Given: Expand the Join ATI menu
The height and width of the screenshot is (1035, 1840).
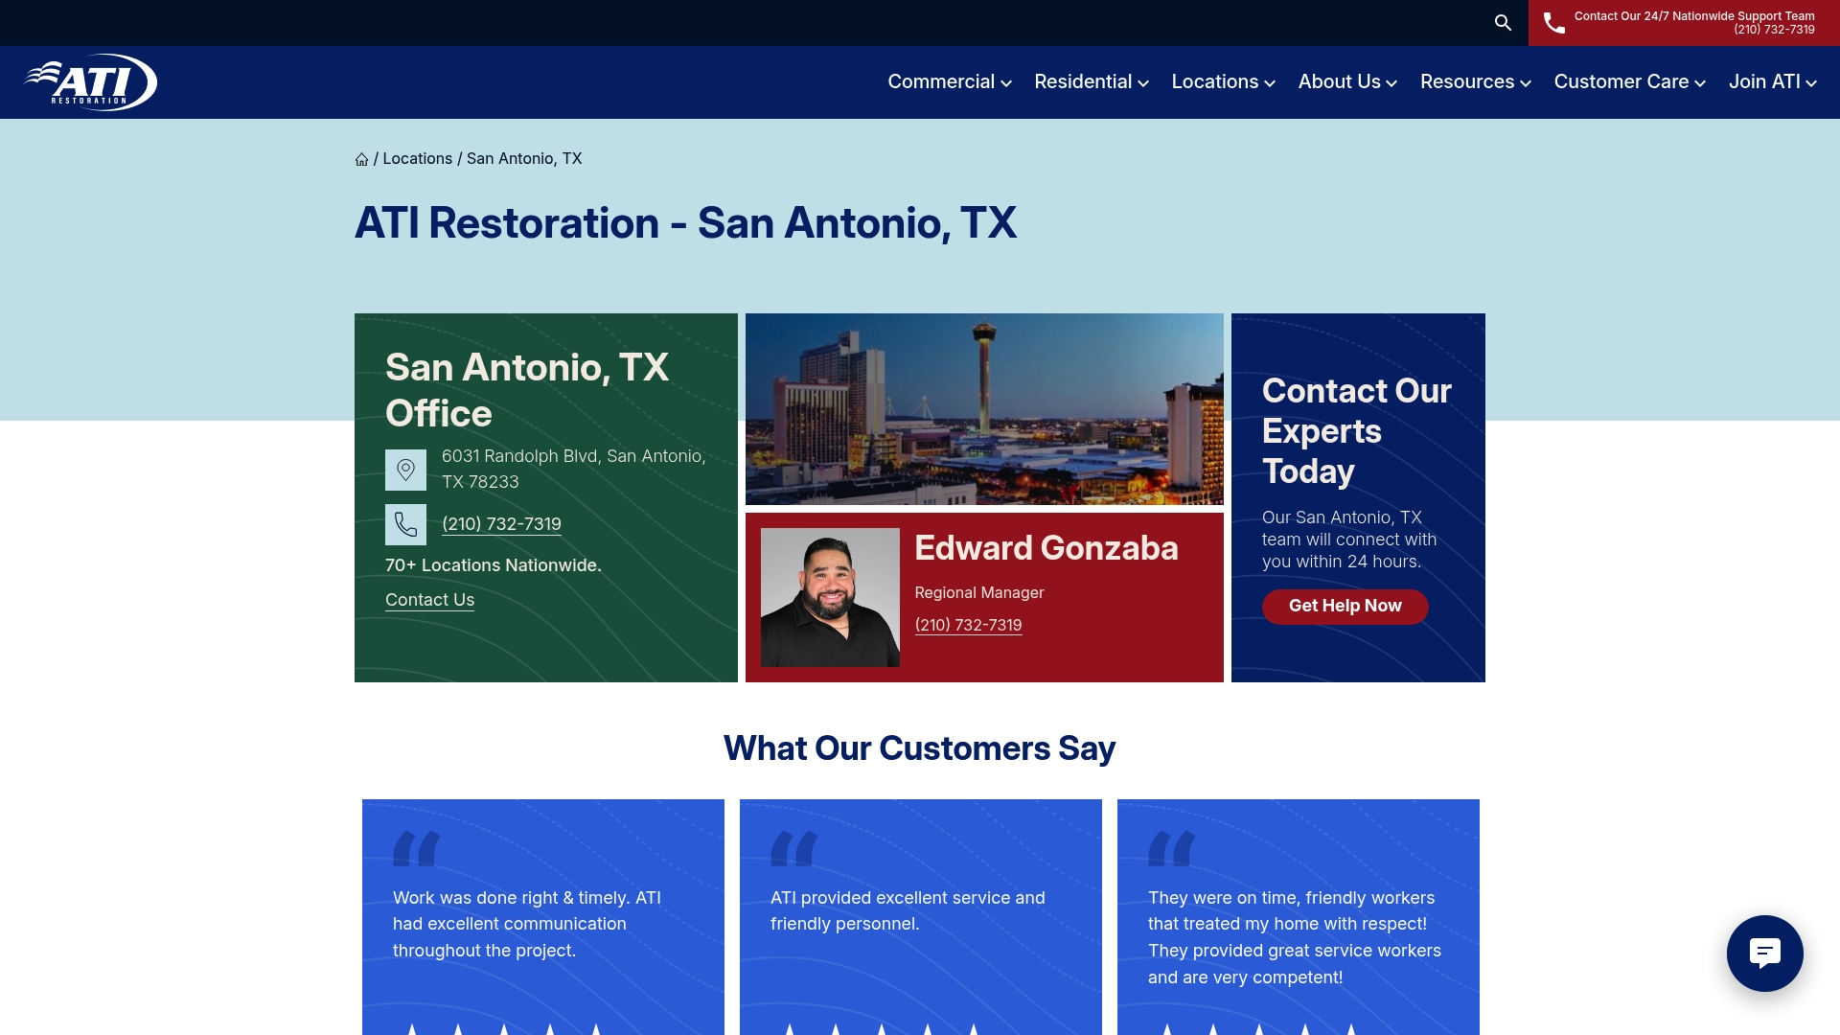Looking at the screenshot, I should 1773,82.
